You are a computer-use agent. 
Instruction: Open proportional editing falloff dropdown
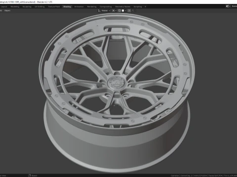(x=133, y=11)
